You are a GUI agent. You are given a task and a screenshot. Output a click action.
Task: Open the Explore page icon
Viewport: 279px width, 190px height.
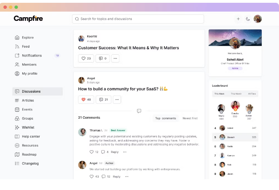click(x=17, y=38)
